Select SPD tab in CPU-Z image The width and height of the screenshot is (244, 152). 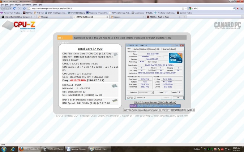(x=158, y=49)
